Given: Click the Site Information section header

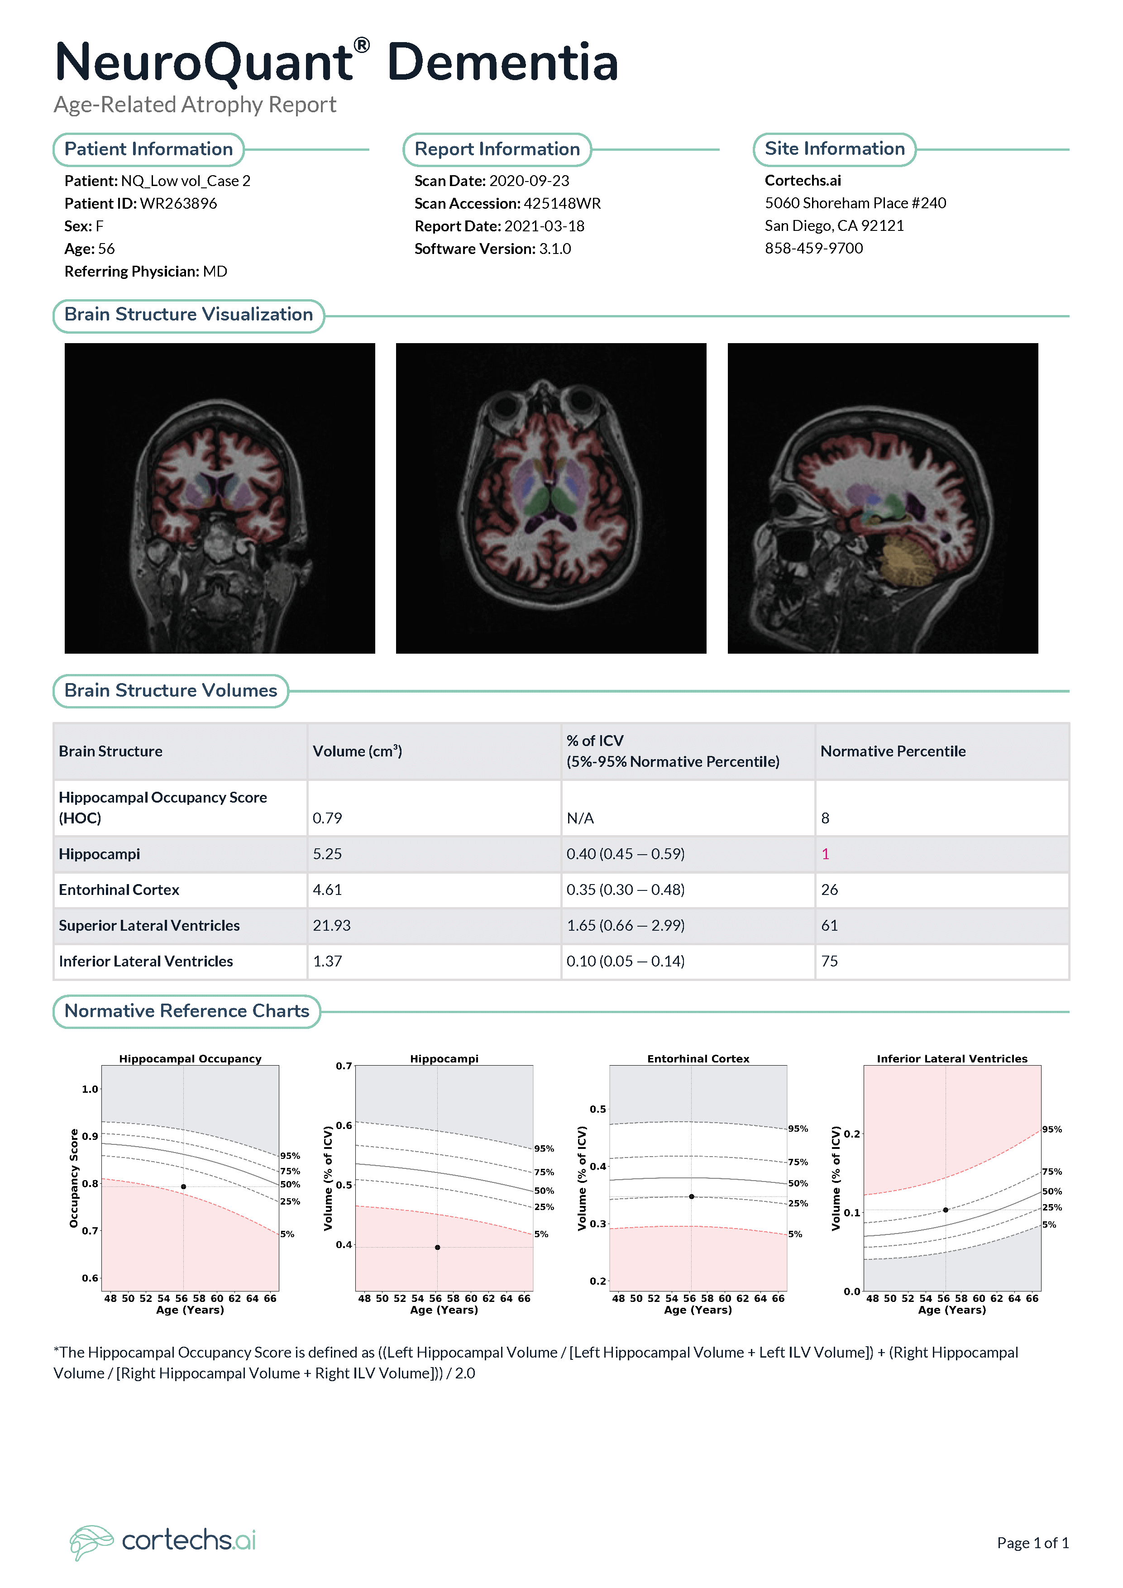Looking at the screenshot, I should [x=835, y=149].
